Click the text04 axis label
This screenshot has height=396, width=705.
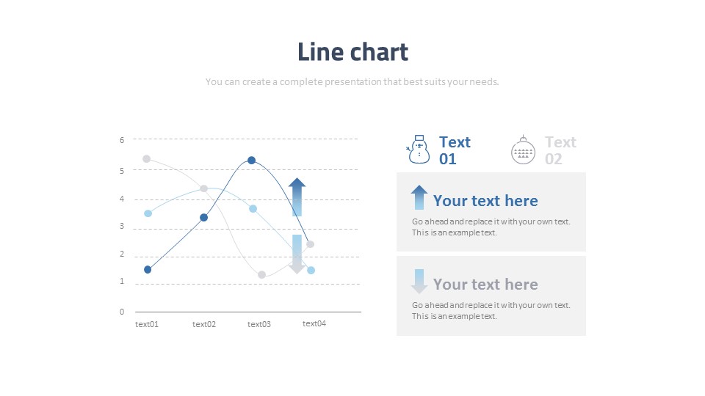(x=314, y=323)
